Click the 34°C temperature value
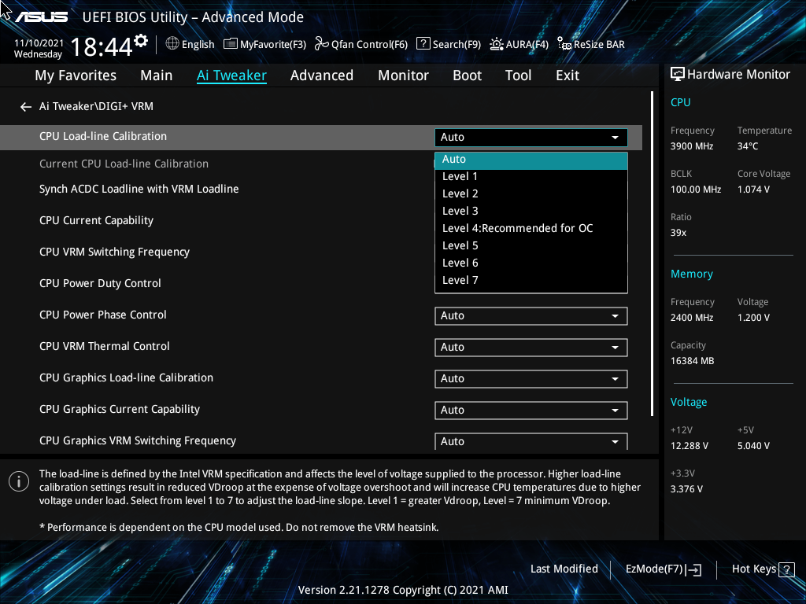 coord(748,146)
